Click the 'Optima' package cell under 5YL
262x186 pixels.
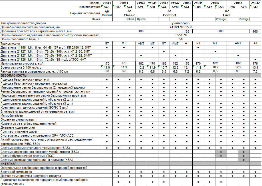point(141,19)
